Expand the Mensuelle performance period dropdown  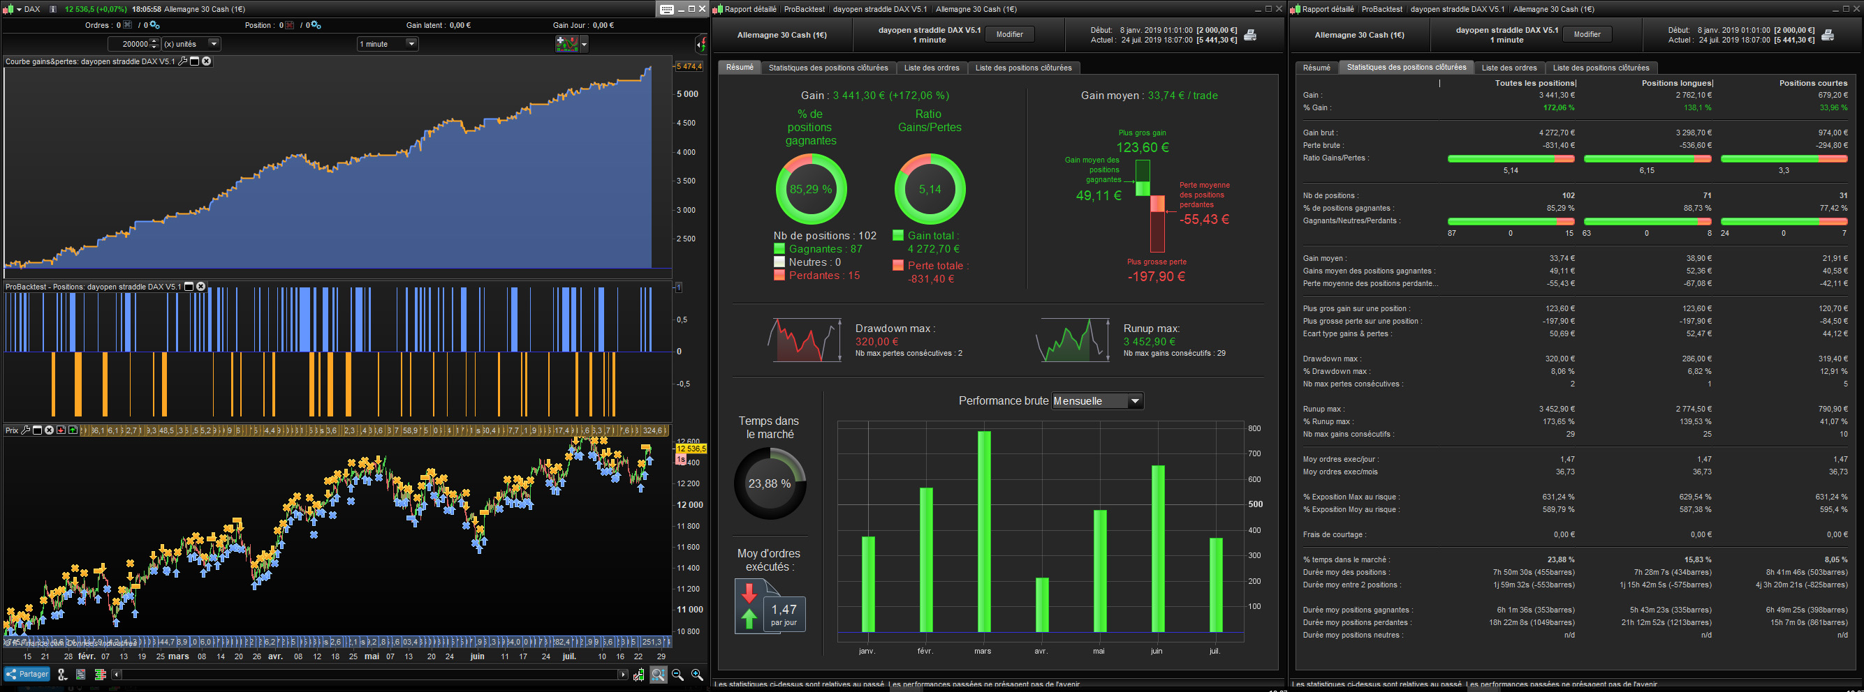[x=1097, y=400]
